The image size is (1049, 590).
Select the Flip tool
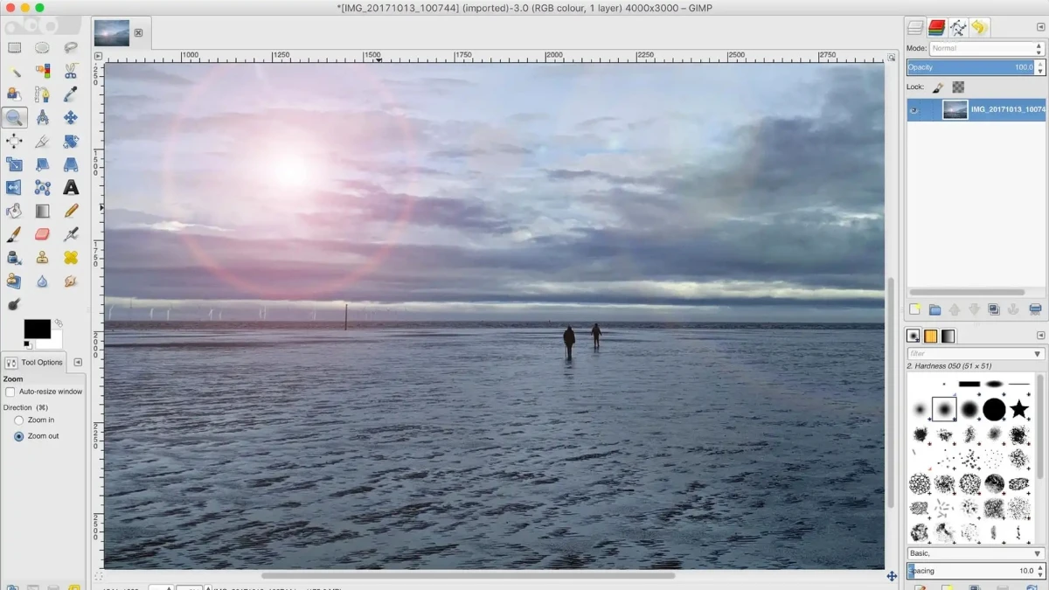14,187
